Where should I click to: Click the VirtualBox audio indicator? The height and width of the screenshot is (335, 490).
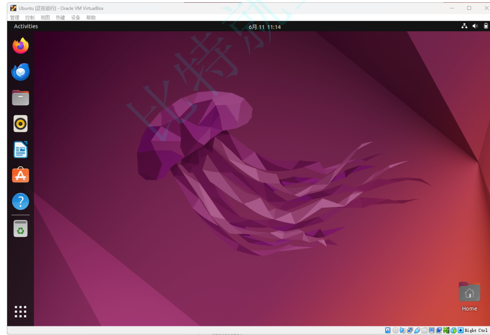(x=402, y=330)
